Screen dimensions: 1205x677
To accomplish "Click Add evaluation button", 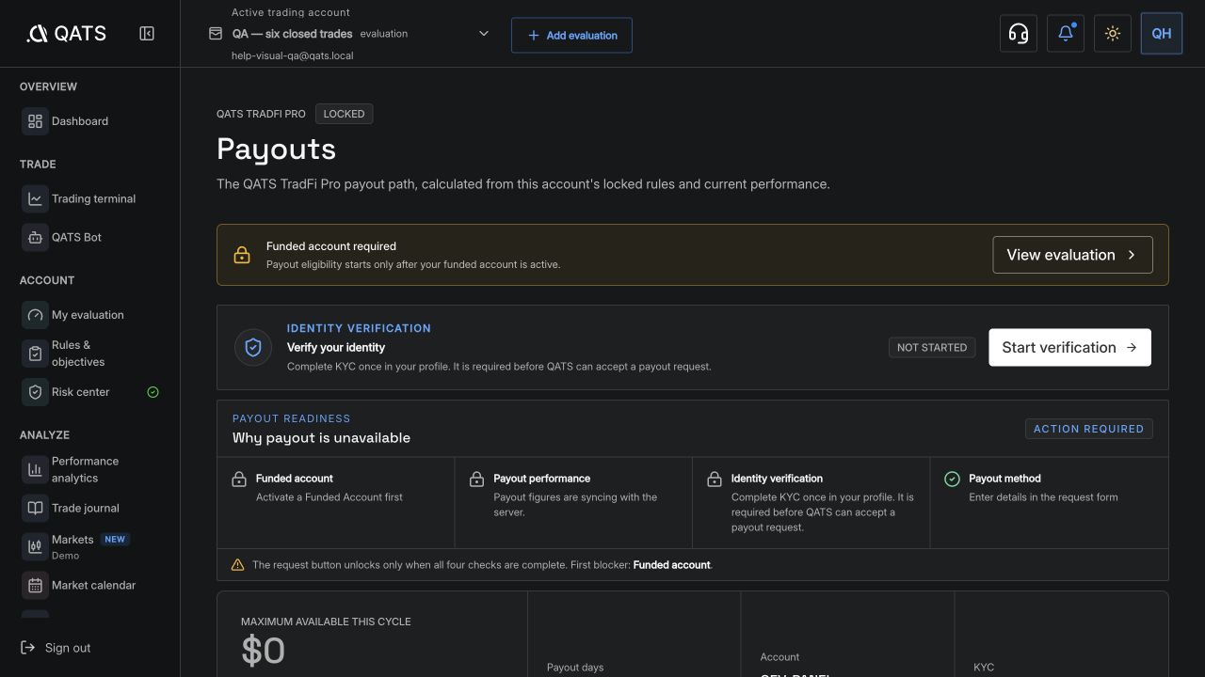I will click(571, 35).
